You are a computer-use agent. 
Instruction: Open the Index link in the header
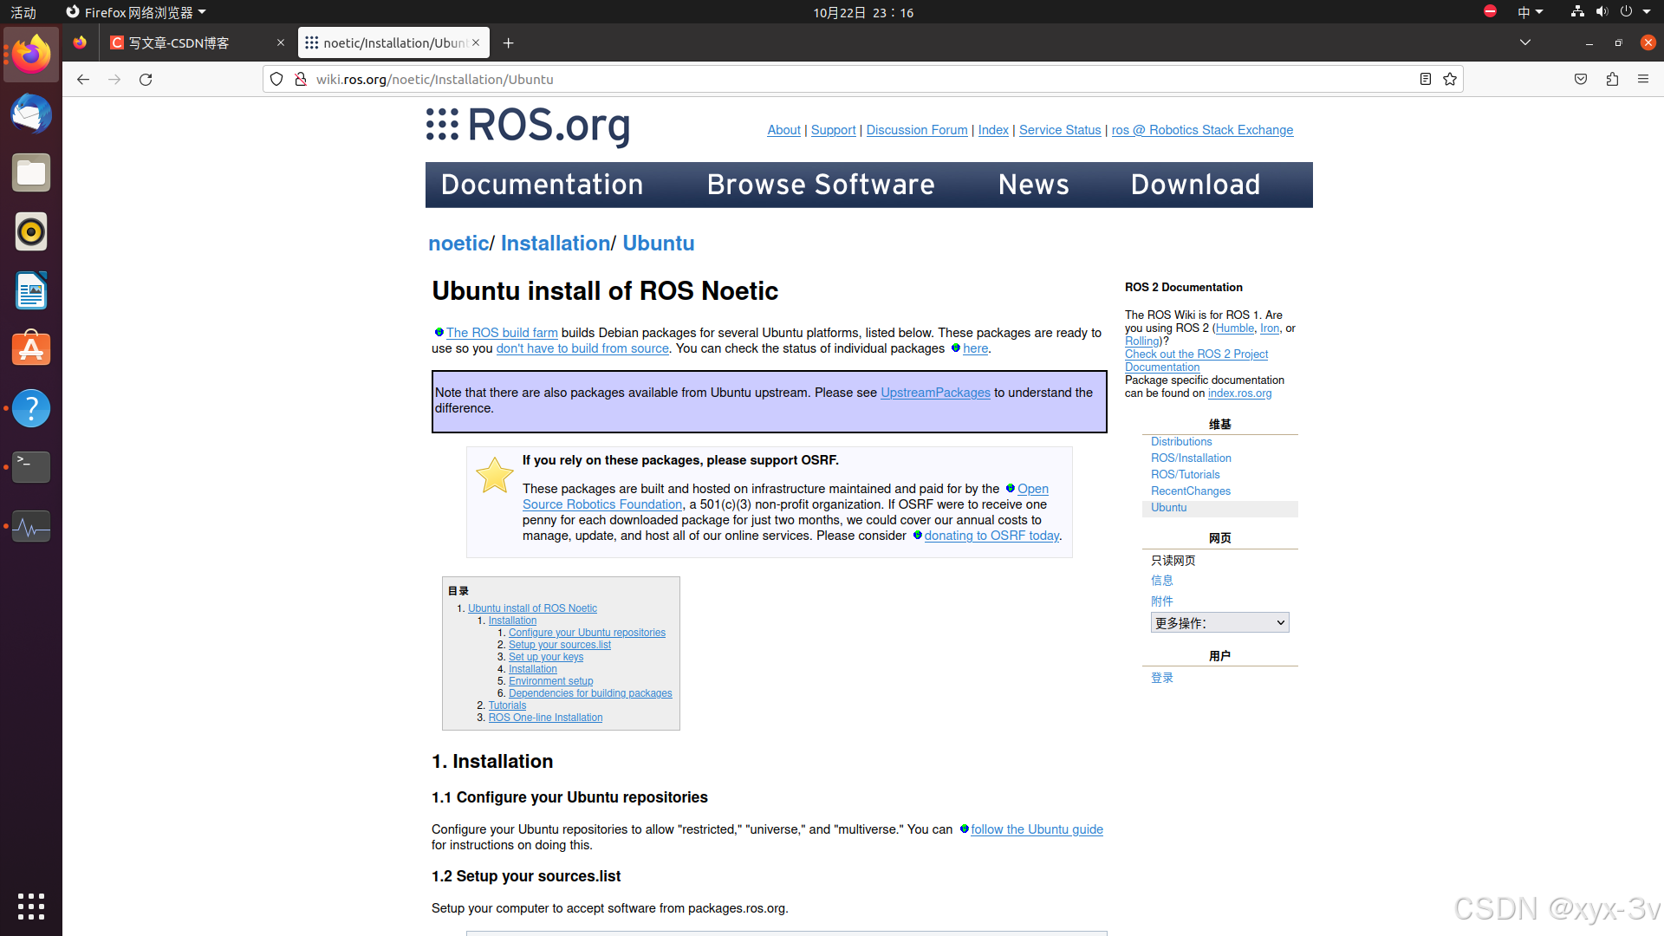point(993,130)
